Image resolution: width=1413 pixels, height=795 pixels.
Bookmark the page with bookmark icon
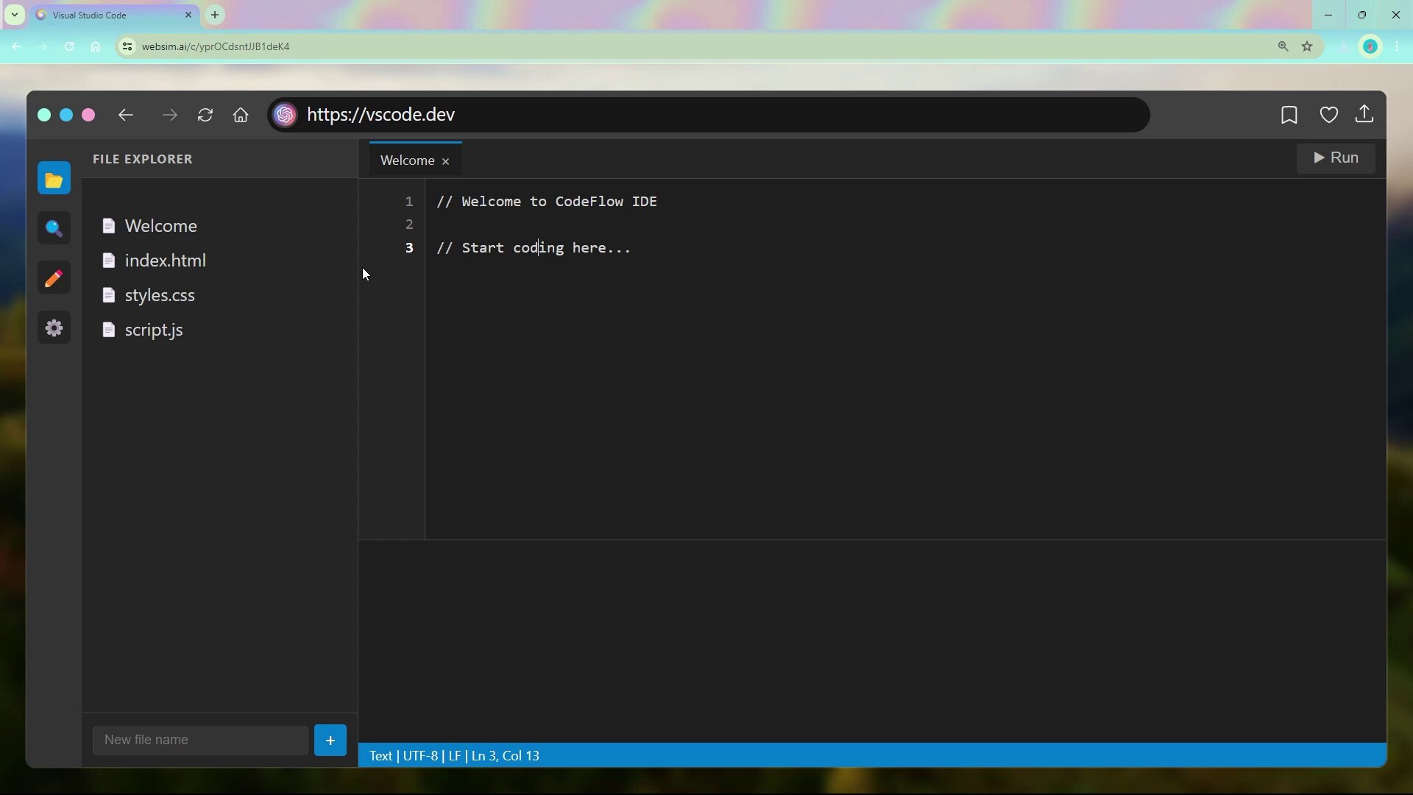coord(1289,115)
